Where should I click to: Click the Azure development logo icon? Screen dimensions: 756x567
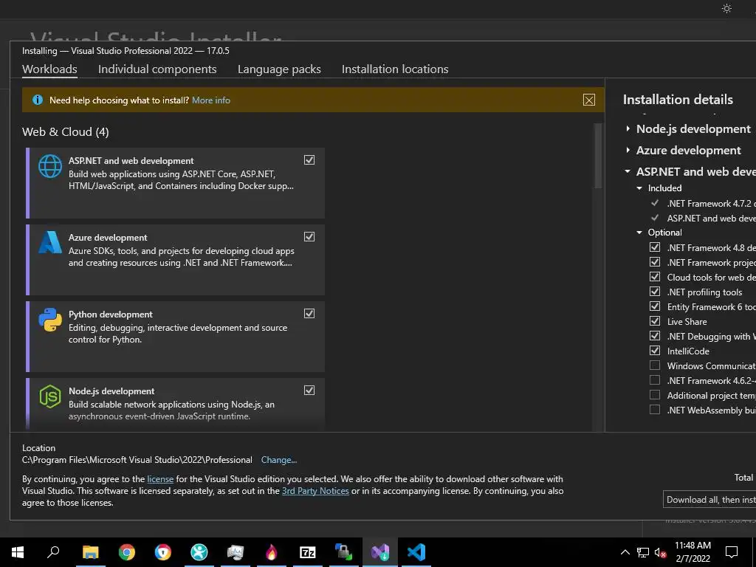pyautogui.click(x=50, y=242)
